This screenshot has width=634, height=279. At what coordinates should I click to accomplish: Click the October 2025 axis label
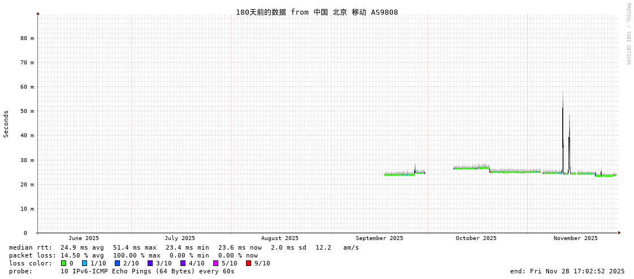476,238
